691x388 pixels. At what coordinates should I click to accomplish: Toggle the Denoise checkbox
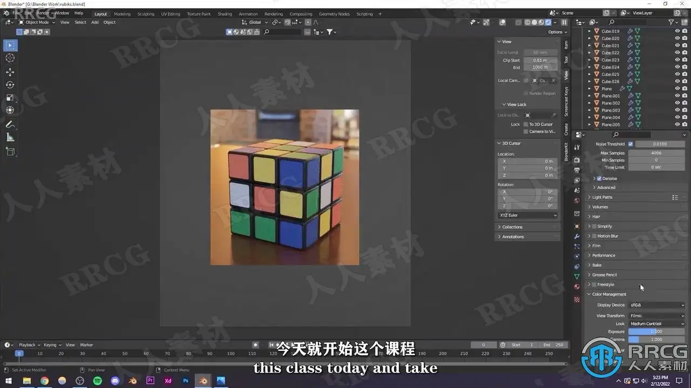(599, 178)
